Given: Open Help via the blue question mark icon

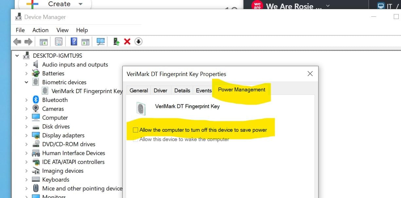Looking at the screenshot, I should click(x=74, y=42).
